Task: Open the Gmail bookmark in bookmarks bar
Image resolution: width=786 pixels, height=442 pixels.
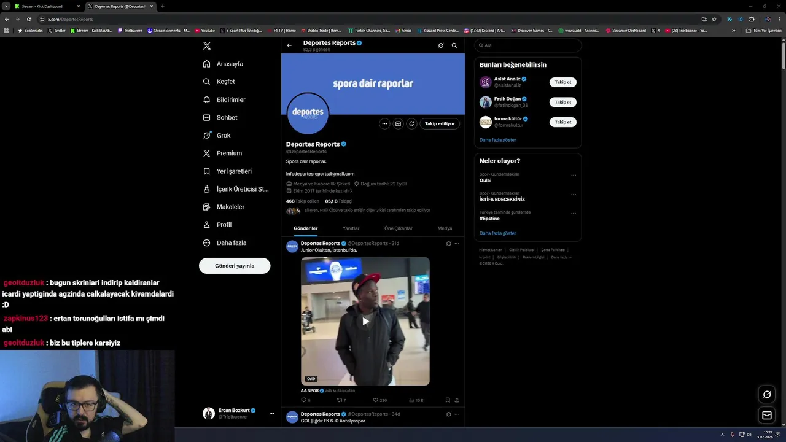Action: [x=403, y=31]
